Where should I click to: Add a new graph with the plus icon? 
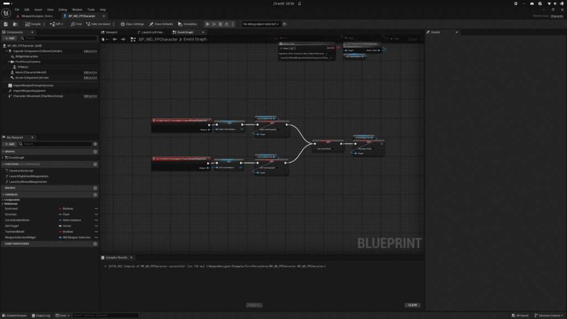pos(95,152)
